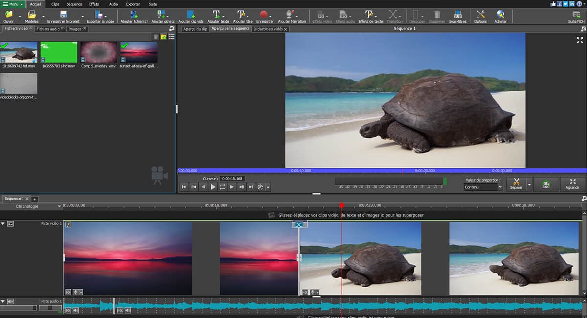Screen dimensions: 587x318
Task: Open the Options wrench tool
Action: pos(480,15)
